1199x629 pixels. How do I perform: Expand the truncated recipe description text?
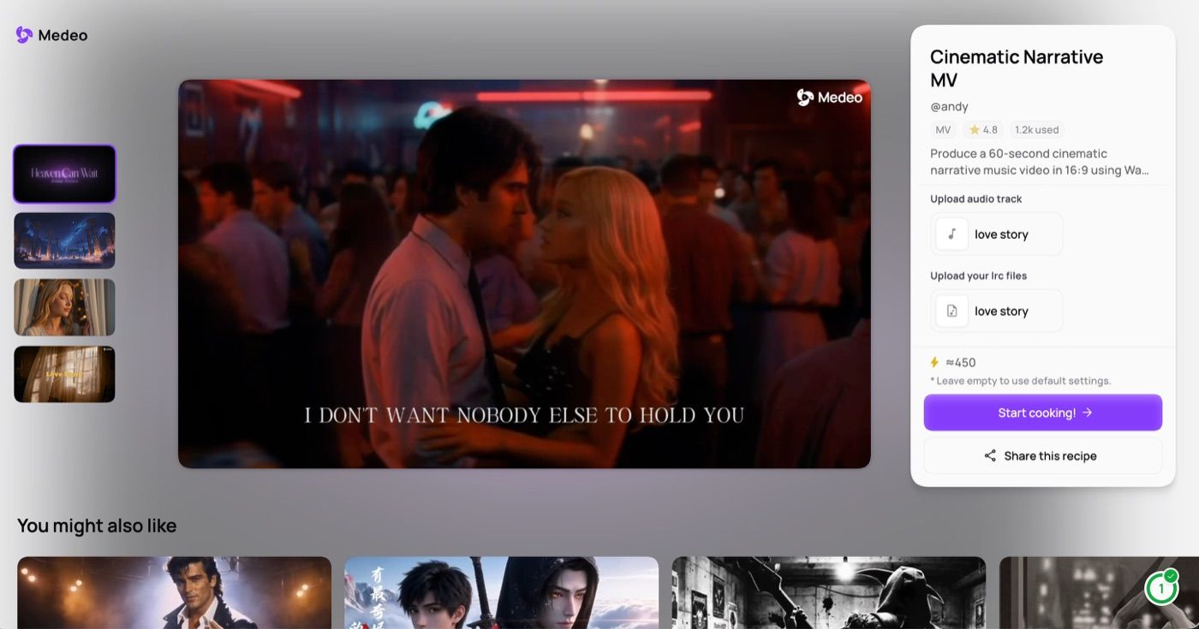tap(1040, 162)
